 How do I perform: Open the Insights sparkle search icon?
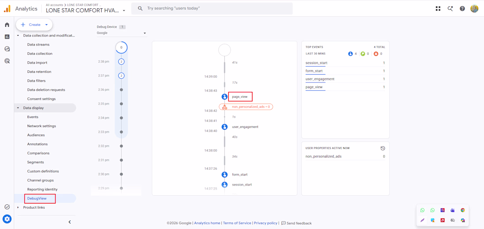click(x=450, y=9)
